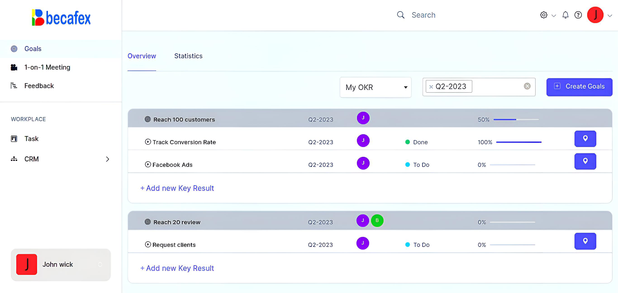
Task: Click location pin button for Request clients
Action: (x=585, y=241)
